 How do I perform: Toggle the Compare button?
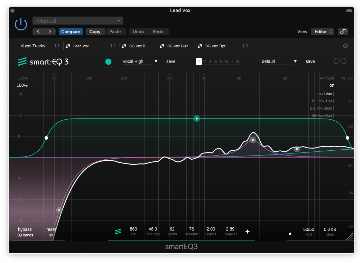point(71,31)
